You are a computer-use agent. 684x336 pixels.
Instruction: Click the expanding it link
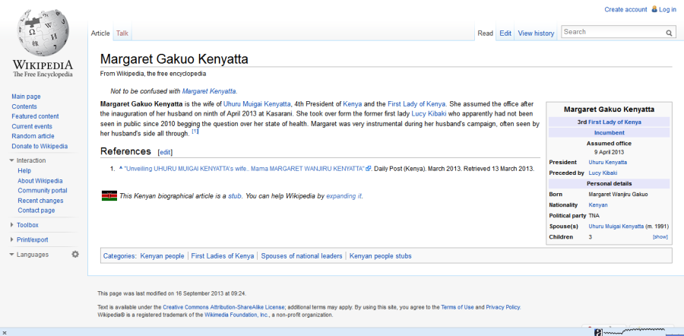(x=344, y=196)
